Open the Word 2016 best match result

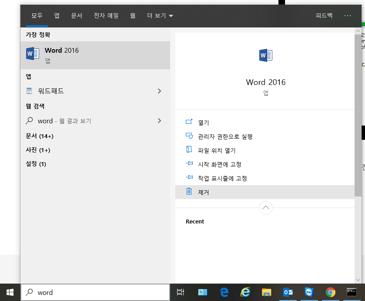(95, 55)
